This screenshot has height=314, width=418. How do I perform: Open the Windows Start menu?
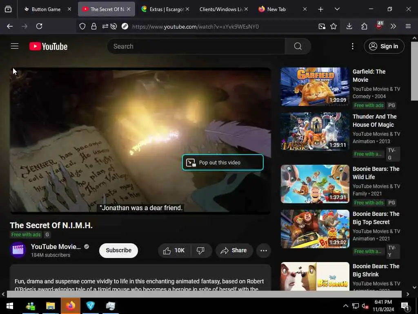[10, 306]
